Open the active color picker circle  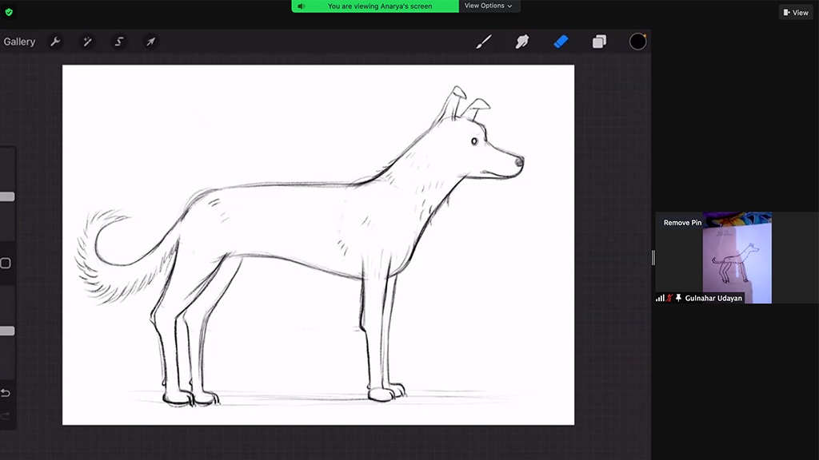point(637,42)
